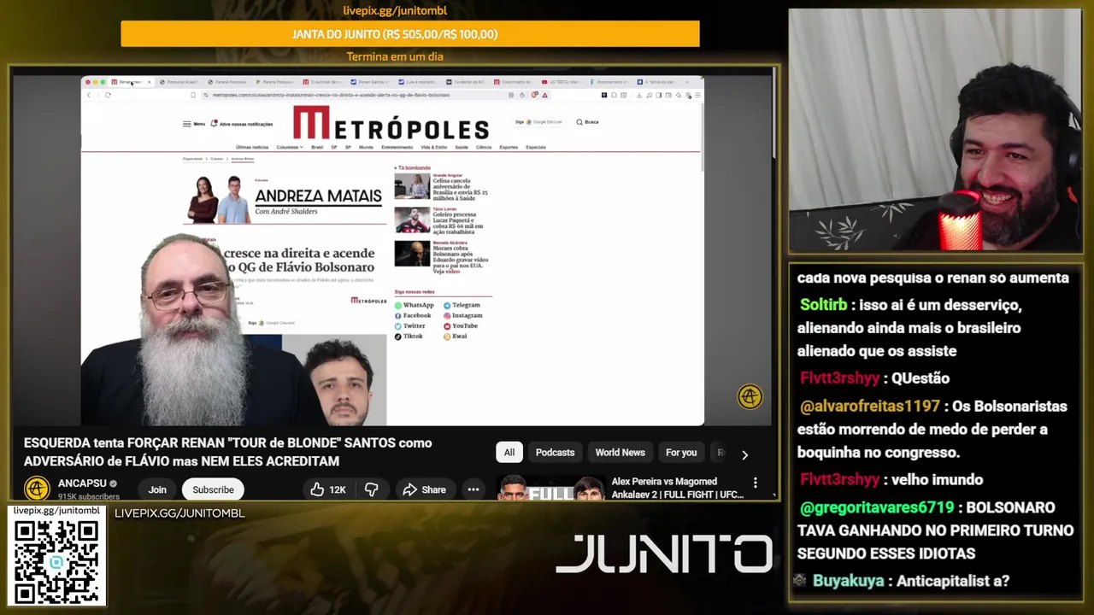
Task: Click the Siga Google Discover button
Action: coord(538,122)
